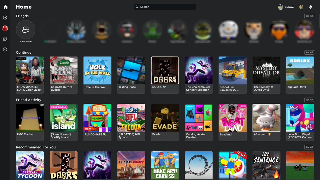Screen dimensions: 320x180
Task: Open NARS Color Quest game tile
Action: pos(30,75)
